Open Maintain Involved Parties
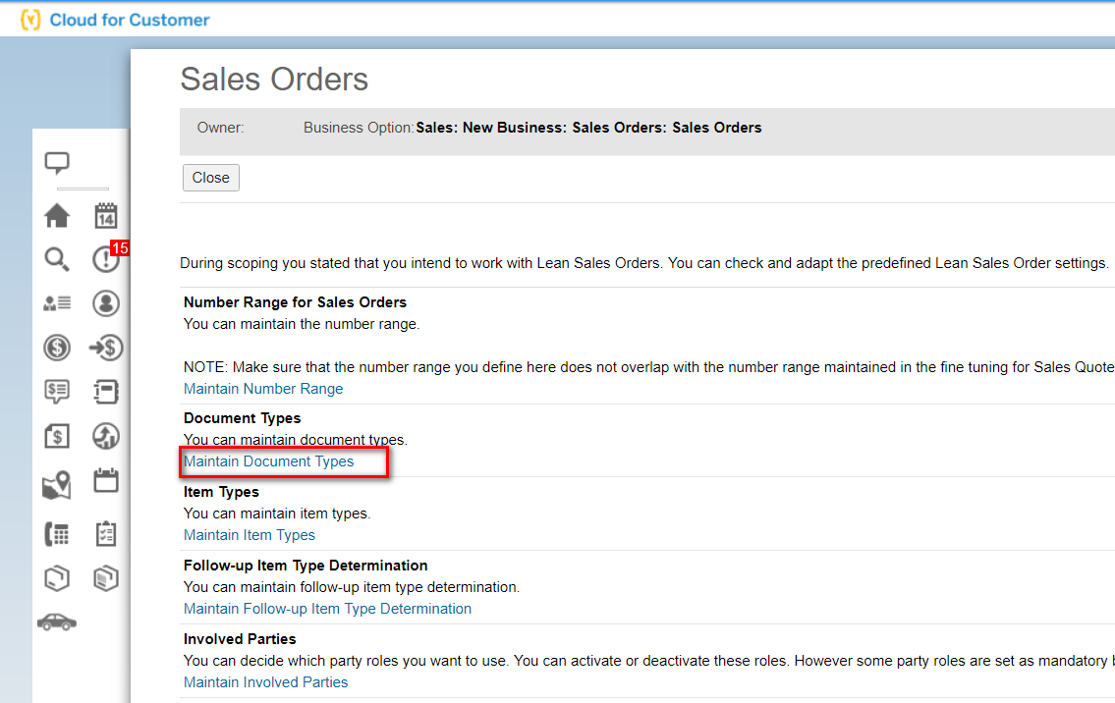This screenshot has height=703, width=1115. pos(265,681)
